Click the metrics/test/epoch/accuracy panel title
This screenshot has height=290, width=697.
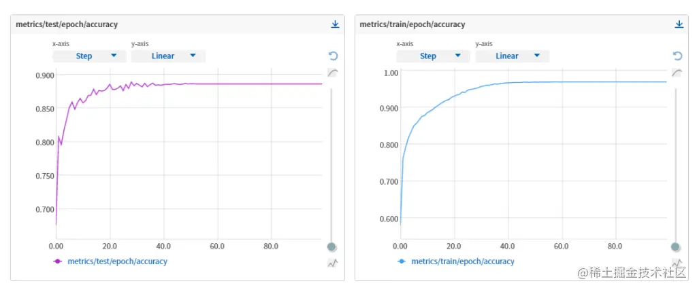coord(67,24)
